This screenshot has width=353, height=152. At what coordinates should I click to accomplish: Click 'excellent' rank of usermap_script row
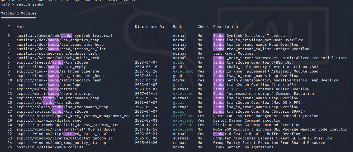tap(183, 94)
